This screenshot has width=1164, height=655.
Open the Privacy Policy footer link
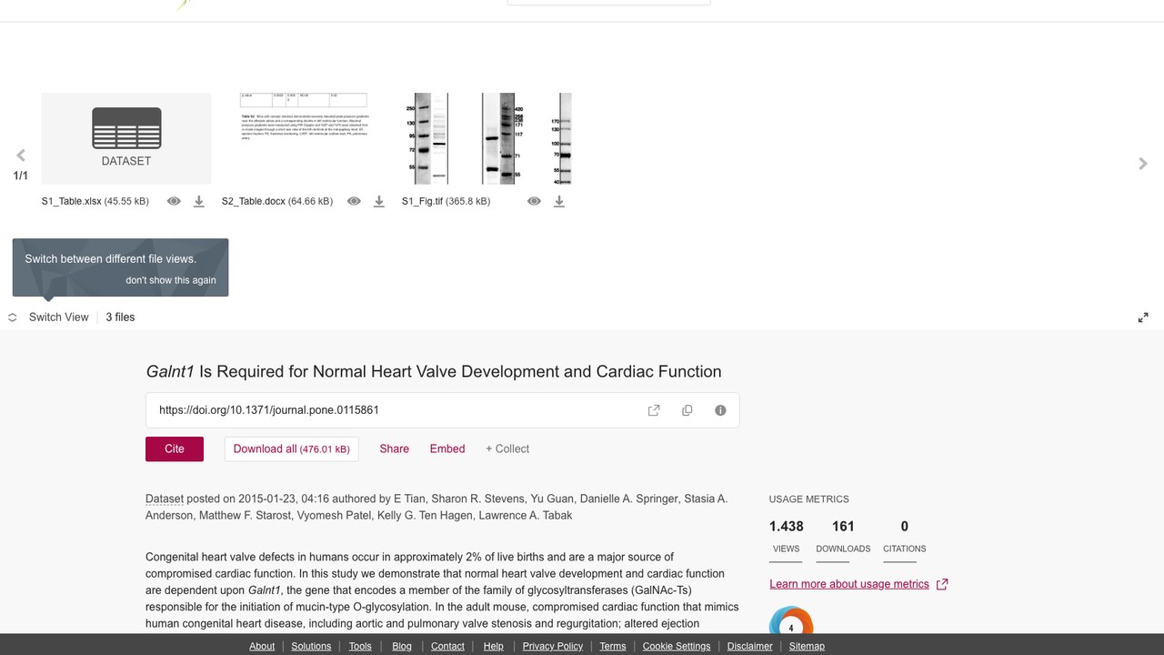(x=553, y=646)
